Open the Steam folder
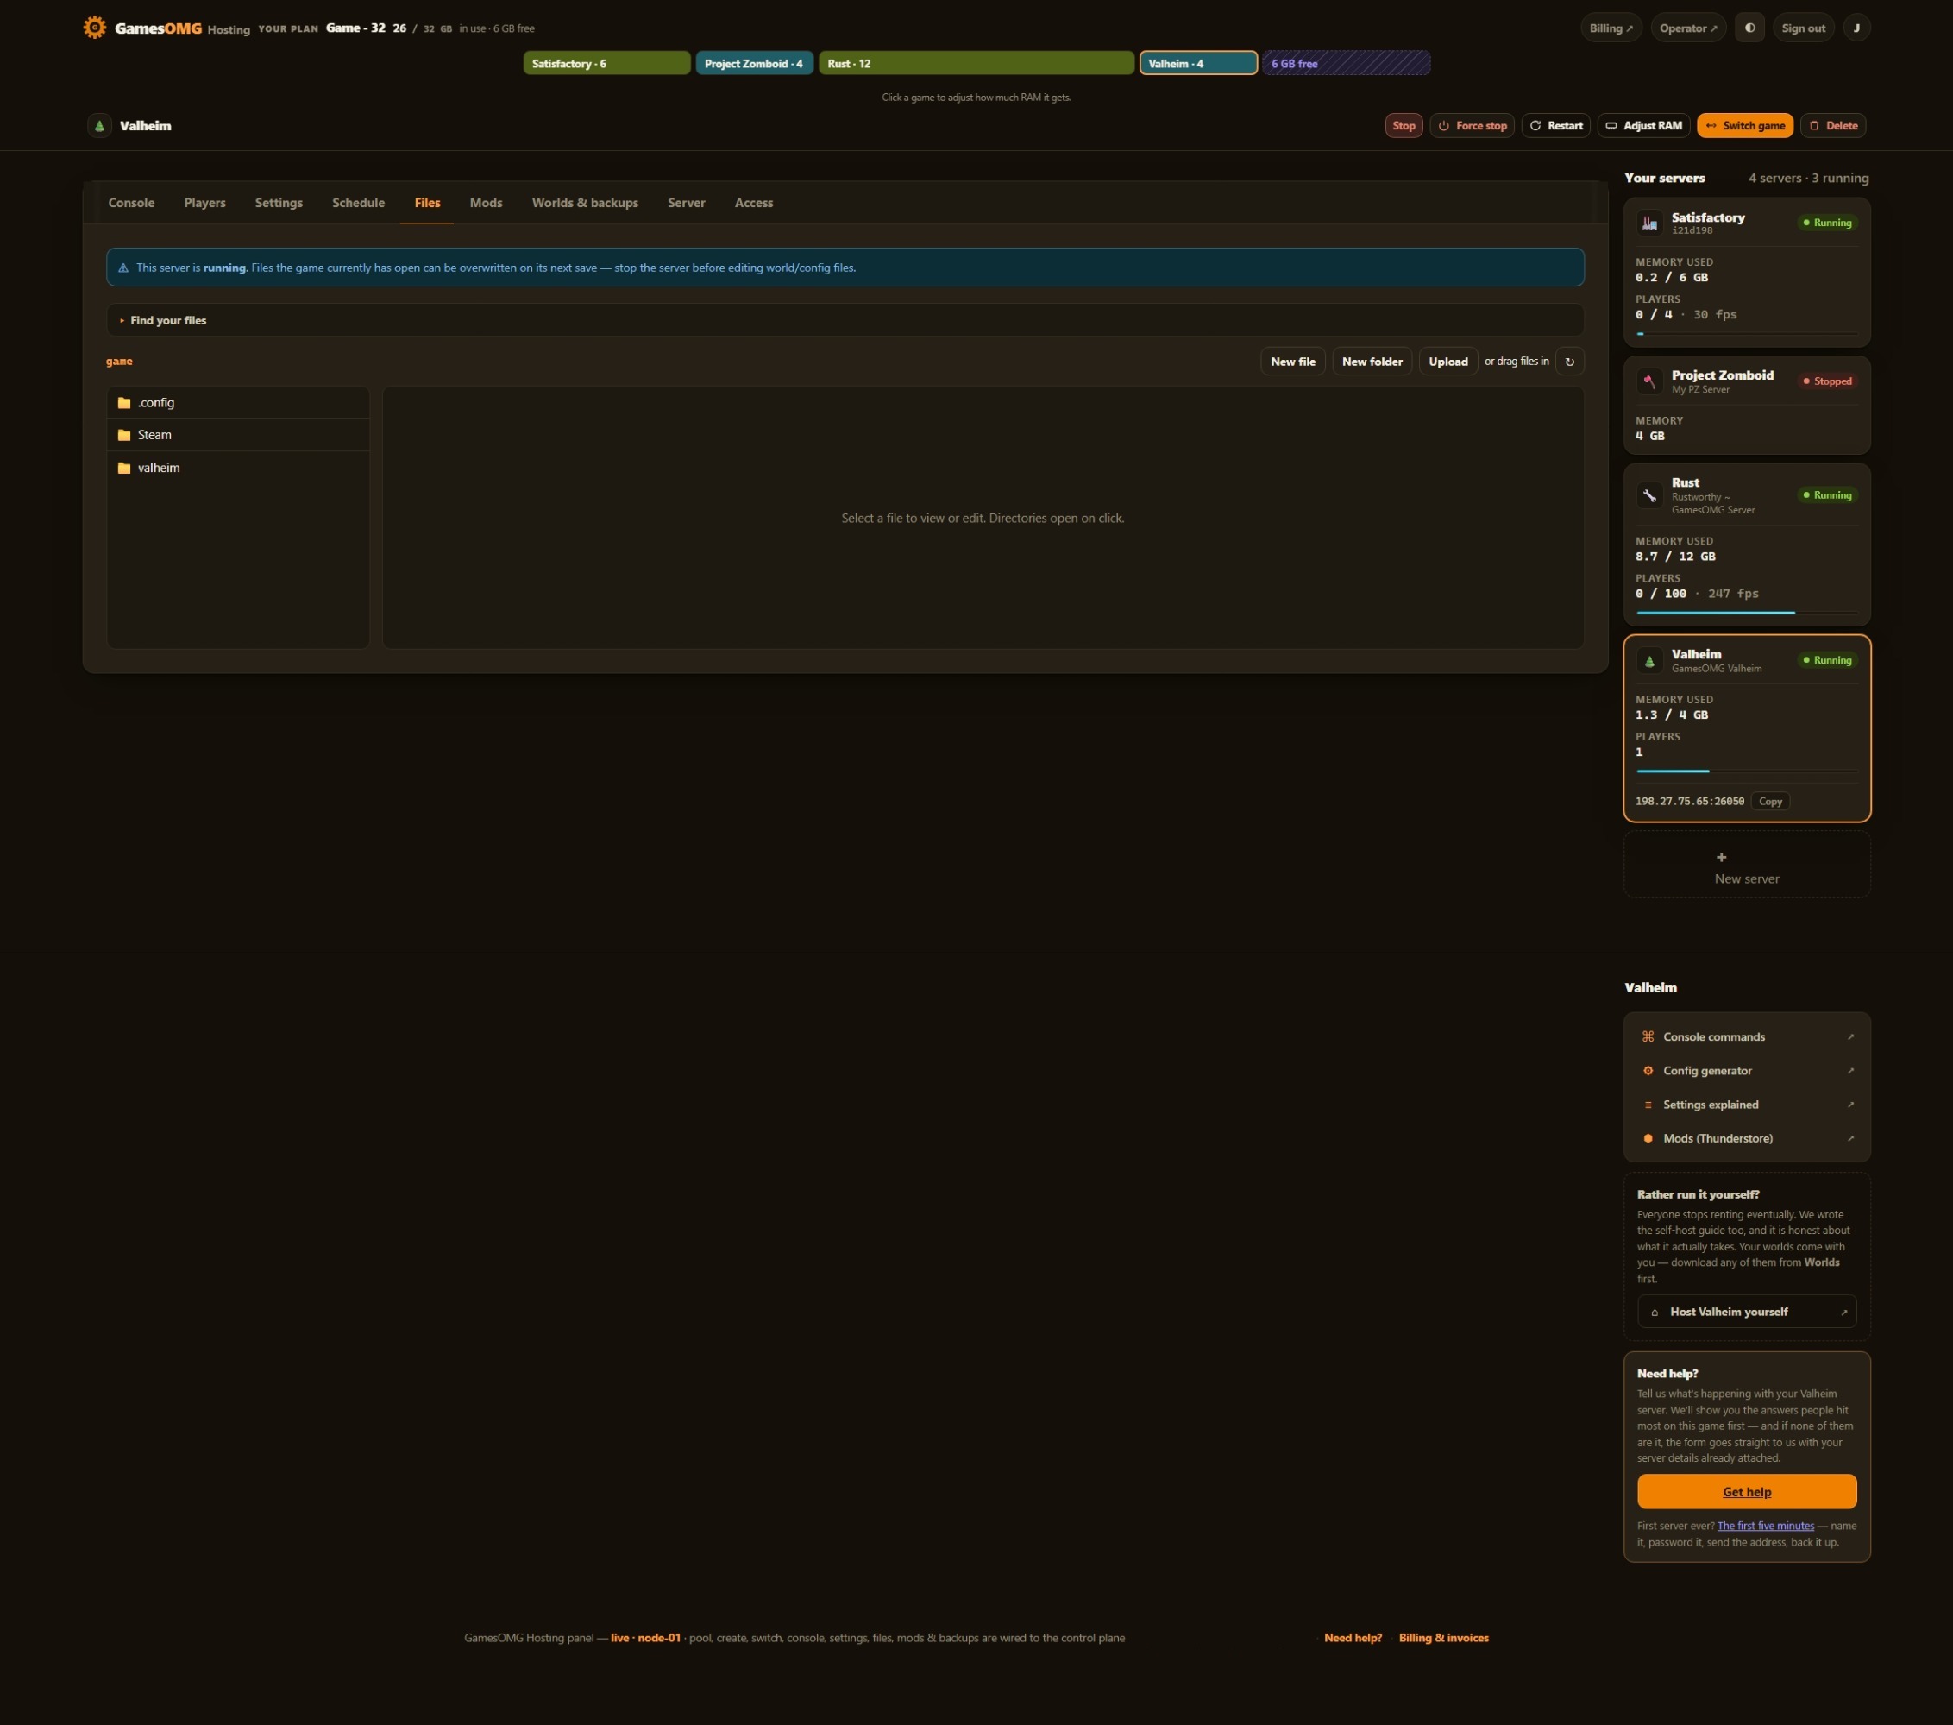The width and height of the screenshot is (1953, 1725). (x=238, y=435)
